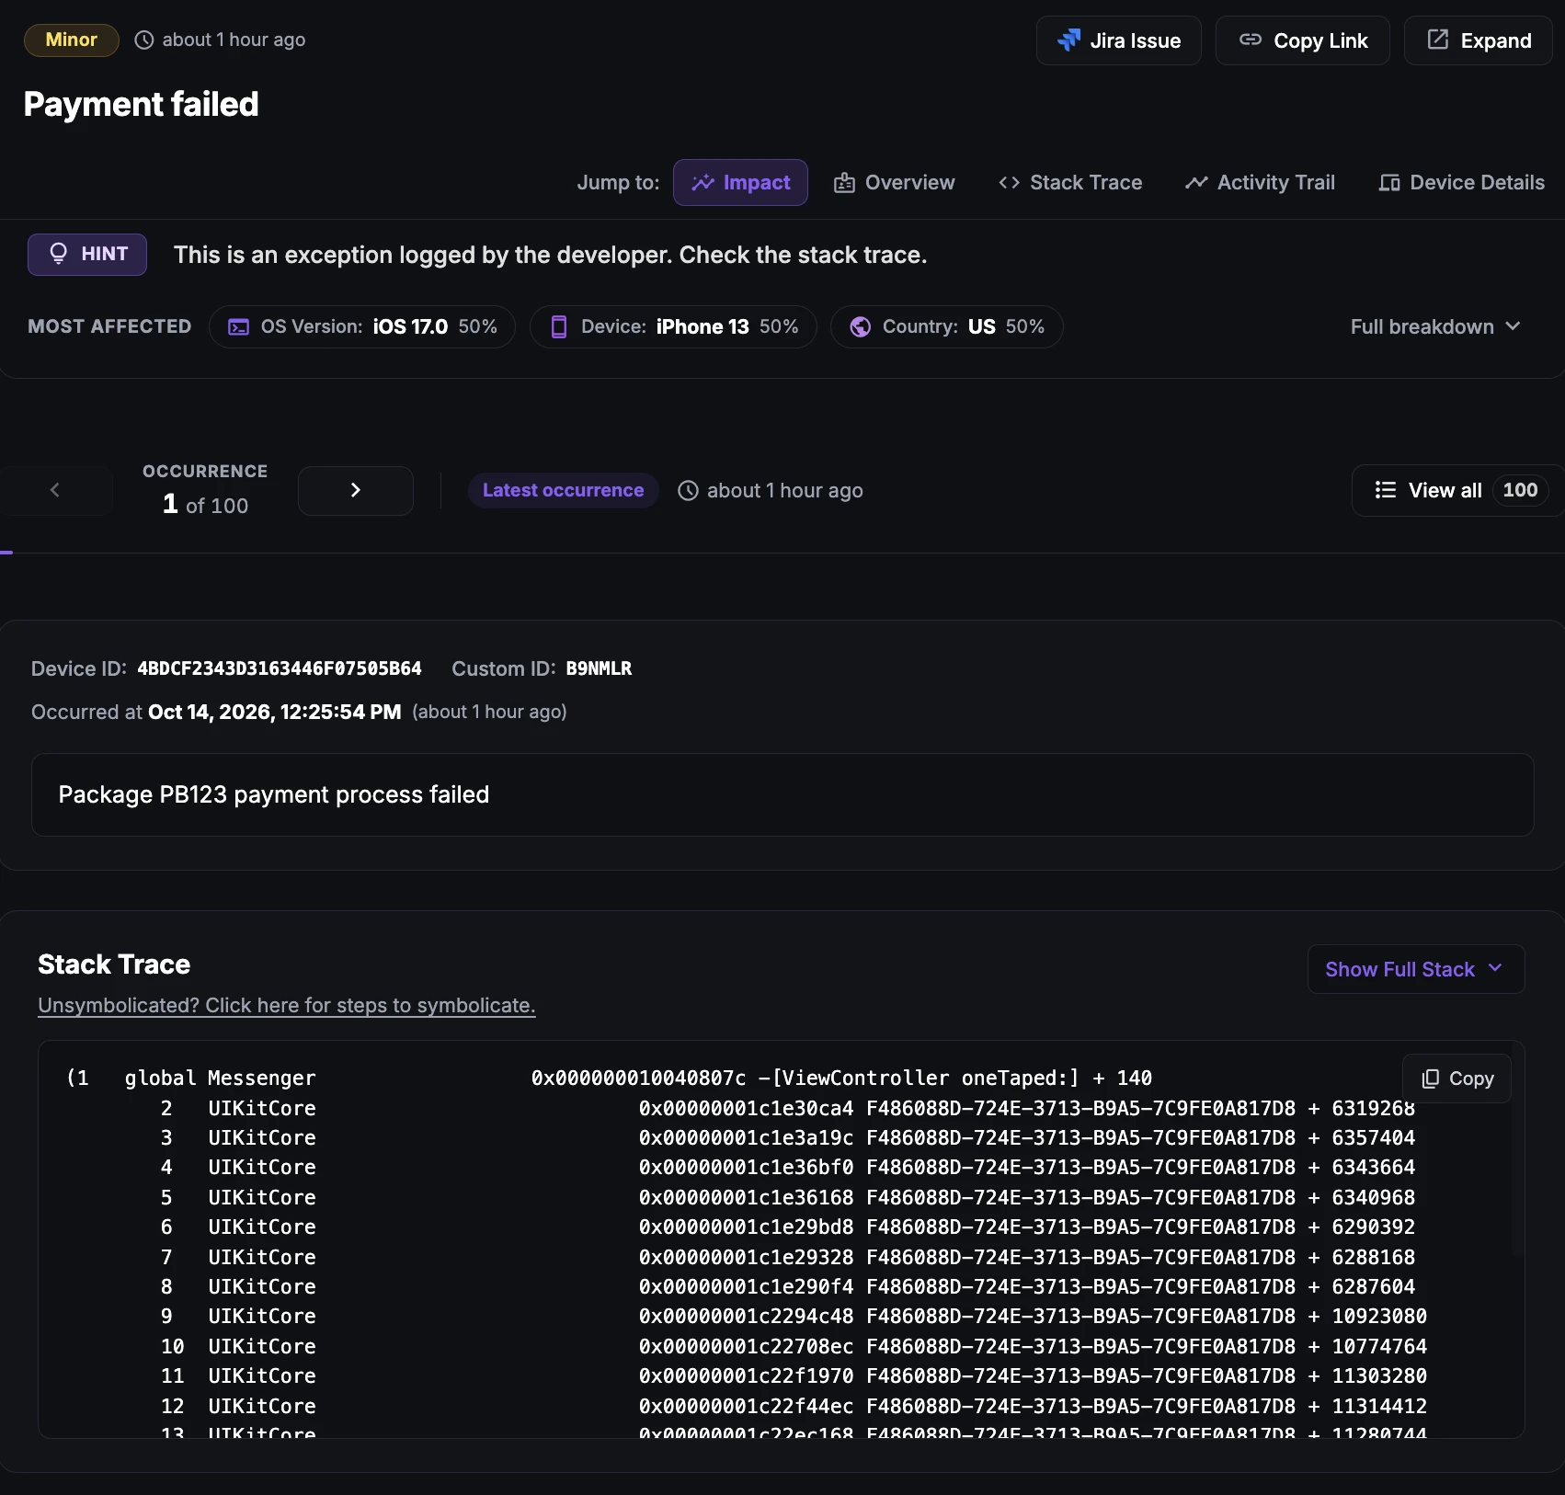Click the Minor severity badge
The width and height of the screenshot is (1565, 1495).
pyautogui.click(x=71, y=40)
